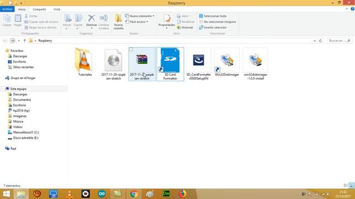The image size is (355, 199).
Task: Switch to large icons view button
Action: tap(351, 186)
